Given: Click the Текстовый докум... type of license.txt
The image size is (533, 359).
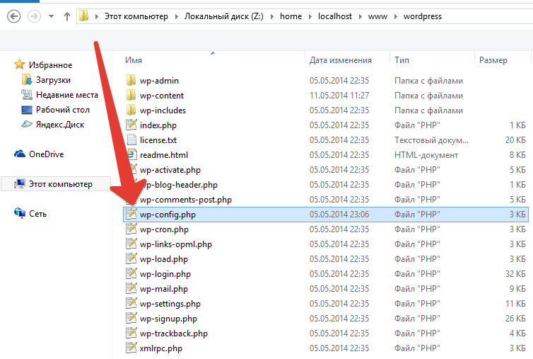Looking at the screenshot, I should [x=431, y=140].
